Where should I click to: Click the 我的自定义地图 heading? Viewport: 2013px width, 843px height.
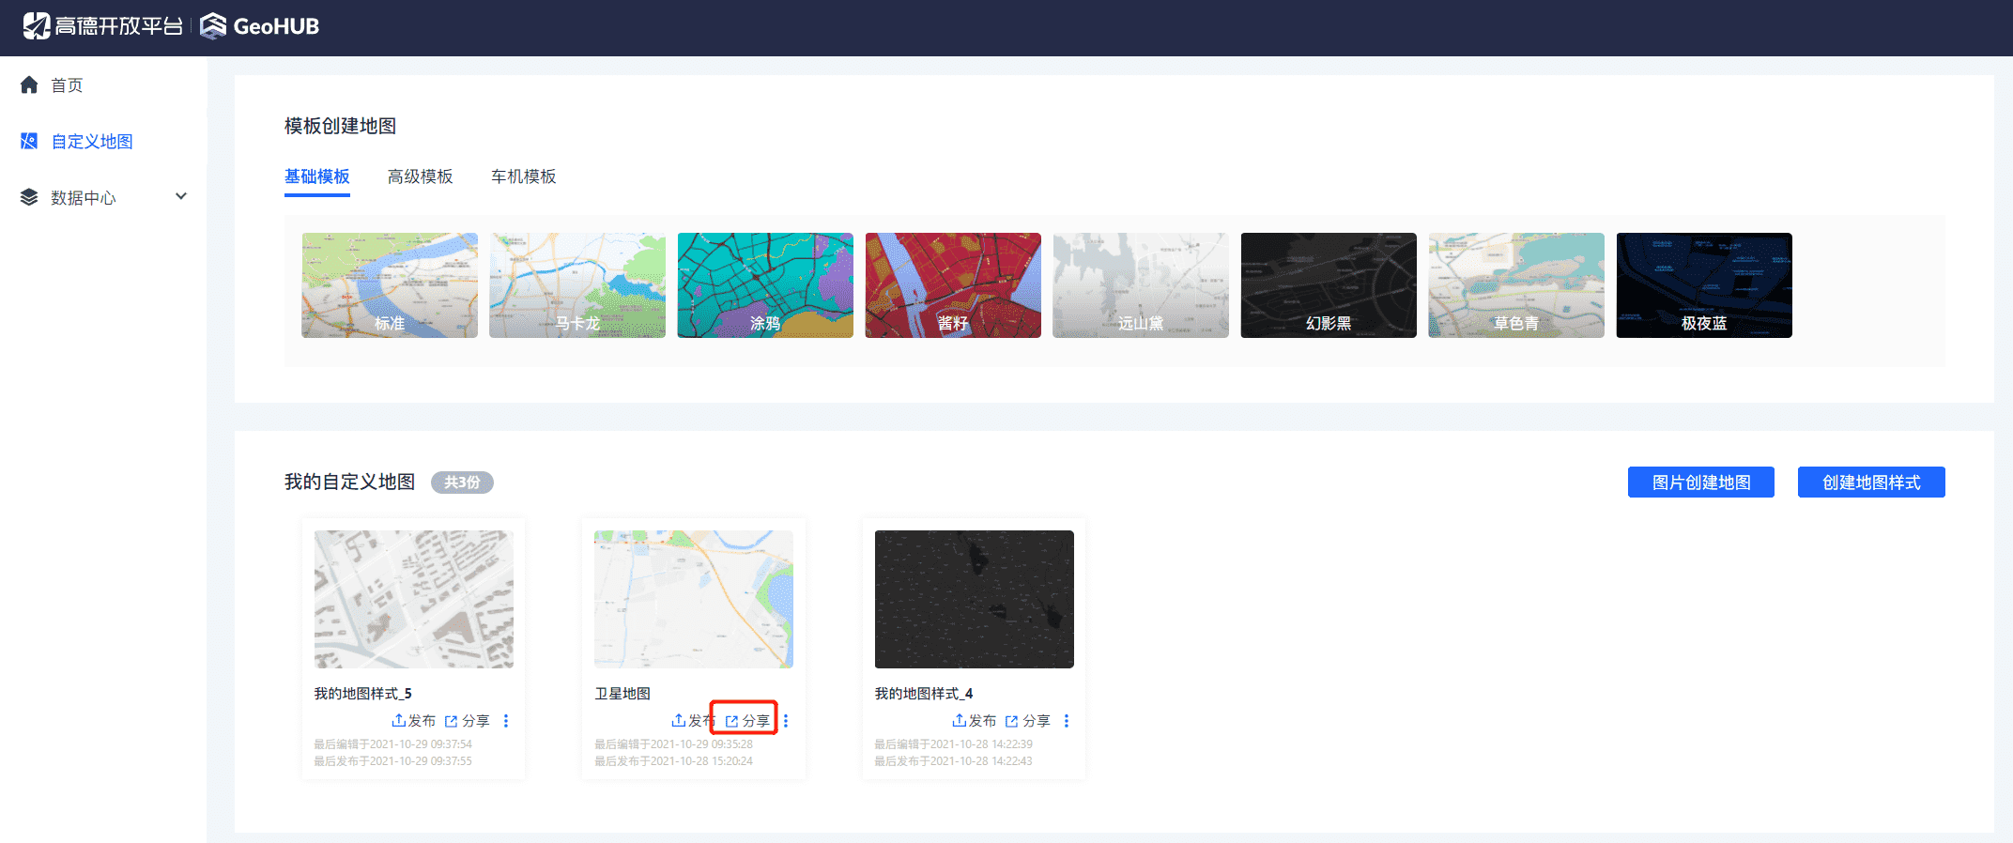pos(350,482)
